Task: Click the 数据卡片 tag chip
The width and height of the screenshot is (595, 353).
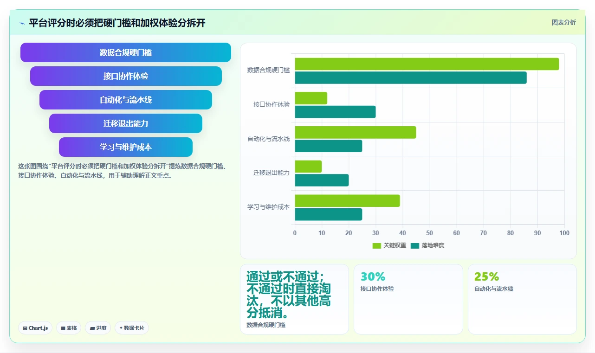Action: (132, 328)
